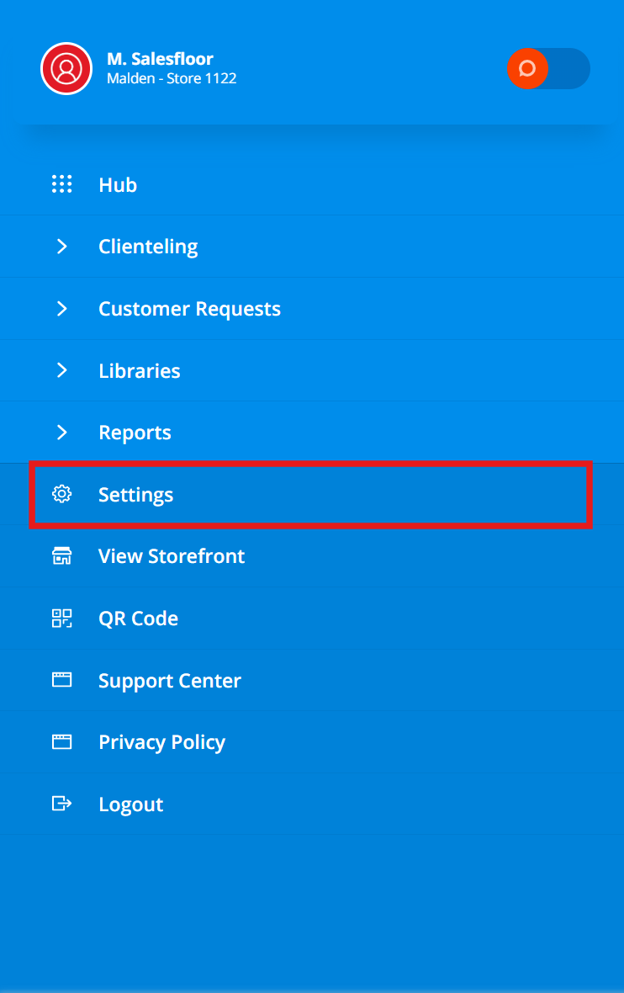Click the Support Center window icon
The image size is (624, 993).
tap(61, 680)
